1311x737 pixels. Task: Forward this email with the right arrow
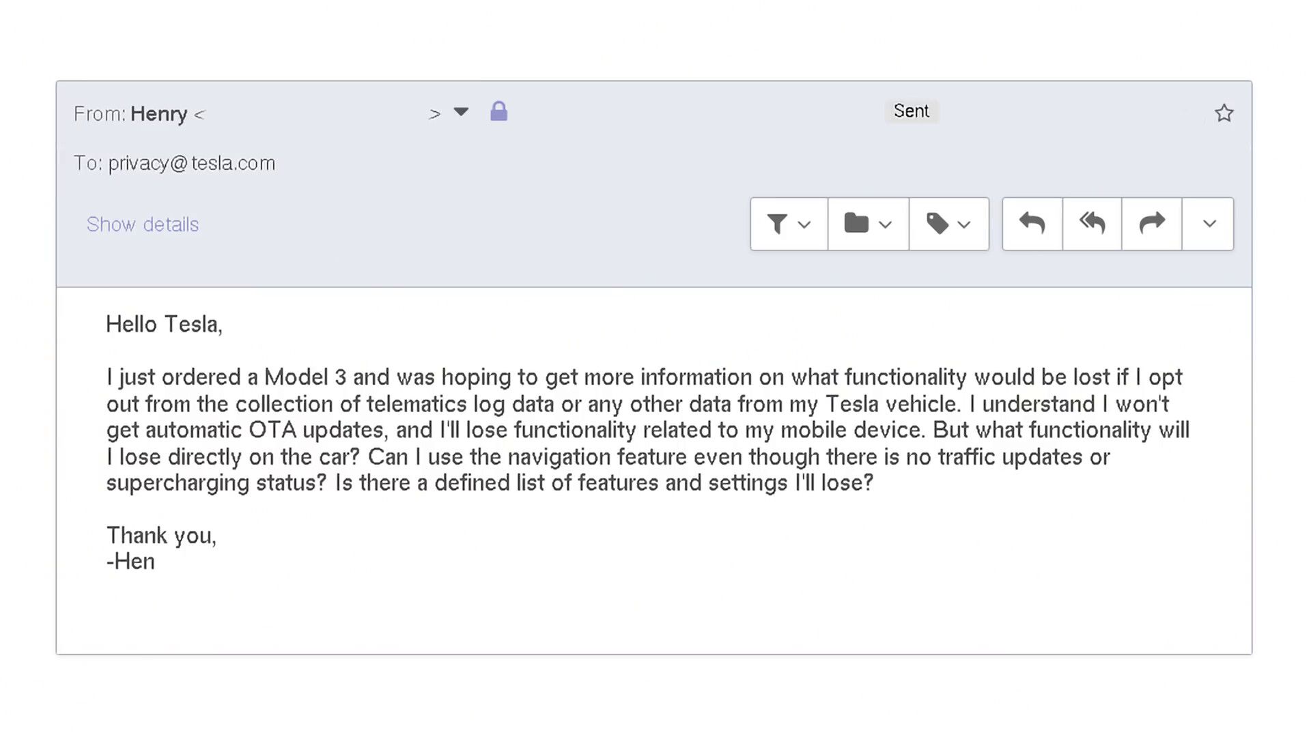pos(1151,224)
